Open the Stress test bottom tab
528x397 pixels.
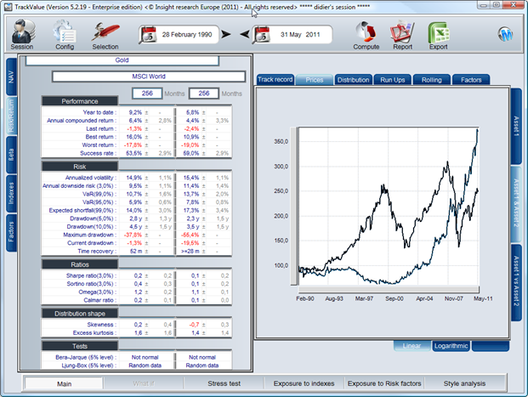point(224,383)
